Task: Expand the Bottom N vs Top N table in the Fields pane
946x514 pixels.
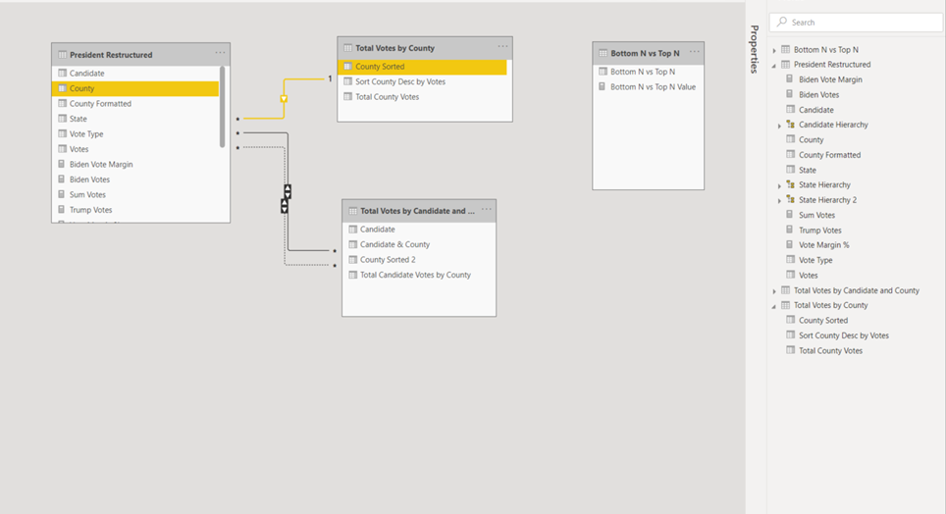Action: pos(774,50)
